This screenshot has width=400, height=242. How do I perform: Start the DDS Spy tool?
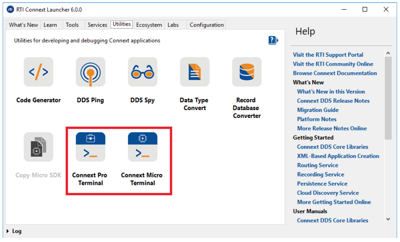[x=142, y=72]
